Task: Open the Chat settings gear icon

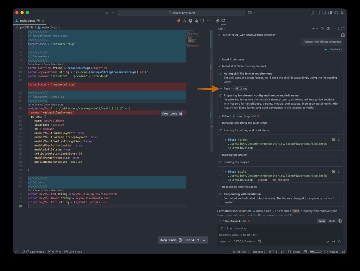Action: [328, 29]
